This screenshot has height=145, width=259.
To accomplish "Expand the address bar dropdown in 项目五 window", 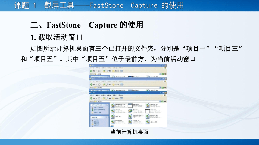I will 160,102.
